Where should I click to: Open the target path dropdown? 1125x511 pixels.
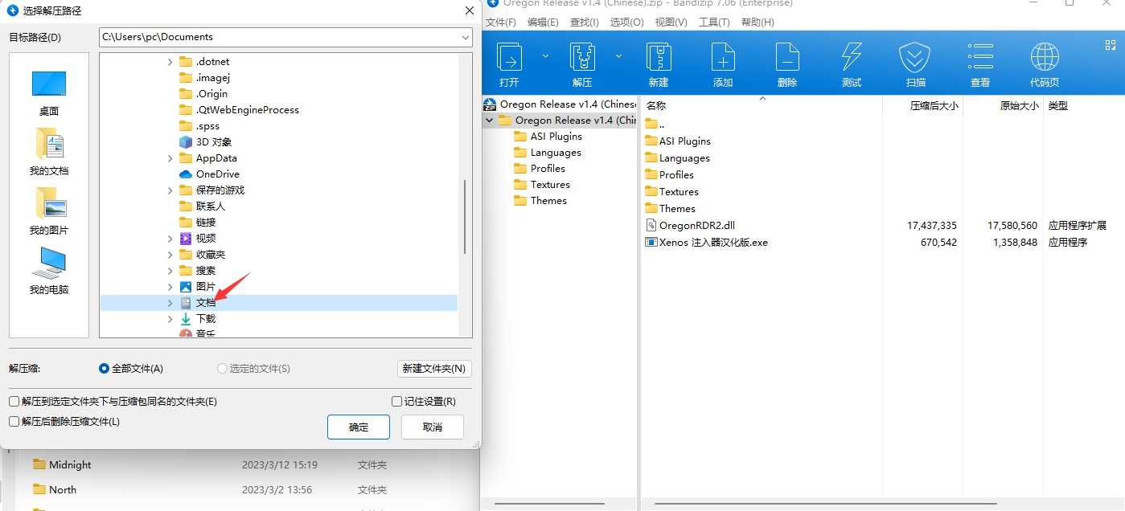466,37
